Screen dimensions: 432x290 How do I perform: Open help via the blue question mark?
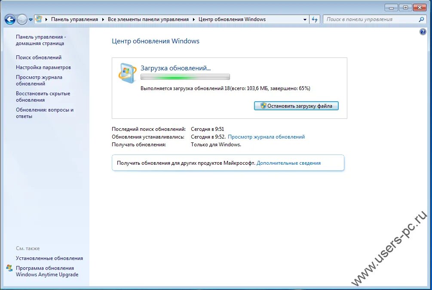(x=423, y=32)
